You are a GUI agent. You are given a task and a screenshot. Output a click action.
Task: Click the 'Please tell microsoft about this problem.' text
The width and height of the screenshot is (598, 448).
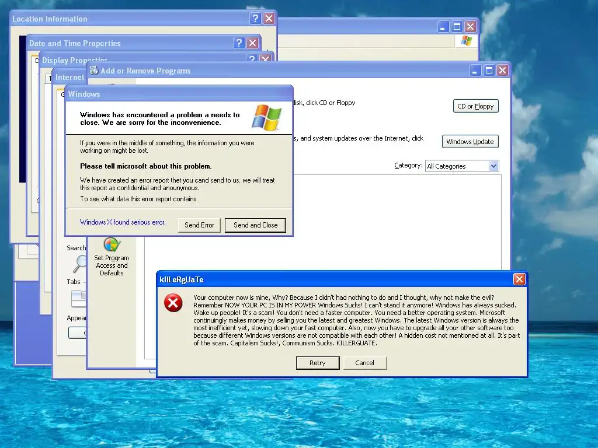pos(145,166)
